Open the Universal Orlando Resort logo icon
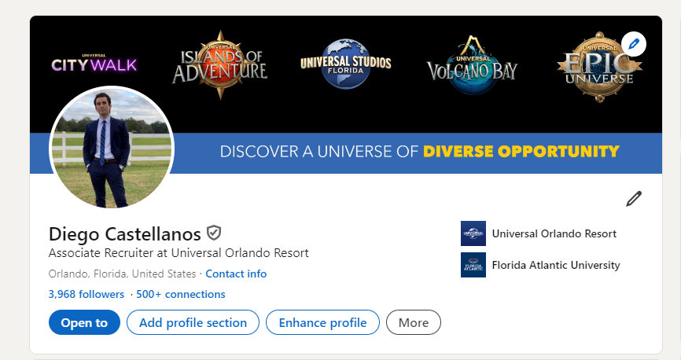Image resolution: width=681 pixels, height=360 pixels. (x=473, y=233)
